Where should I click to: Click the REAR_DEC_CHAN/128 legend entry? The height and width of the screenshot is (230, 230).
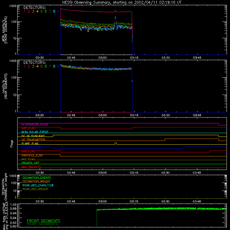[38, 185]
